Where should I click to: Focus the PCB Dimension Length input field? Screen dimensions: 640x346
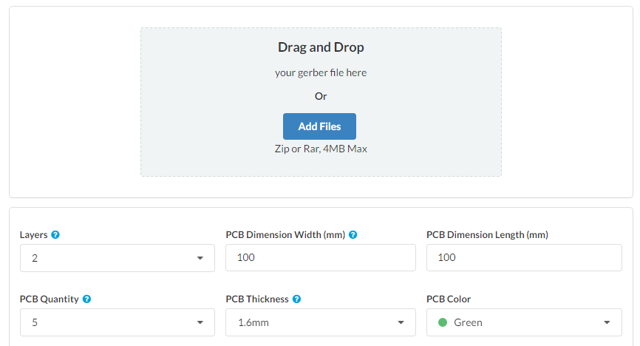coord(524,258)
